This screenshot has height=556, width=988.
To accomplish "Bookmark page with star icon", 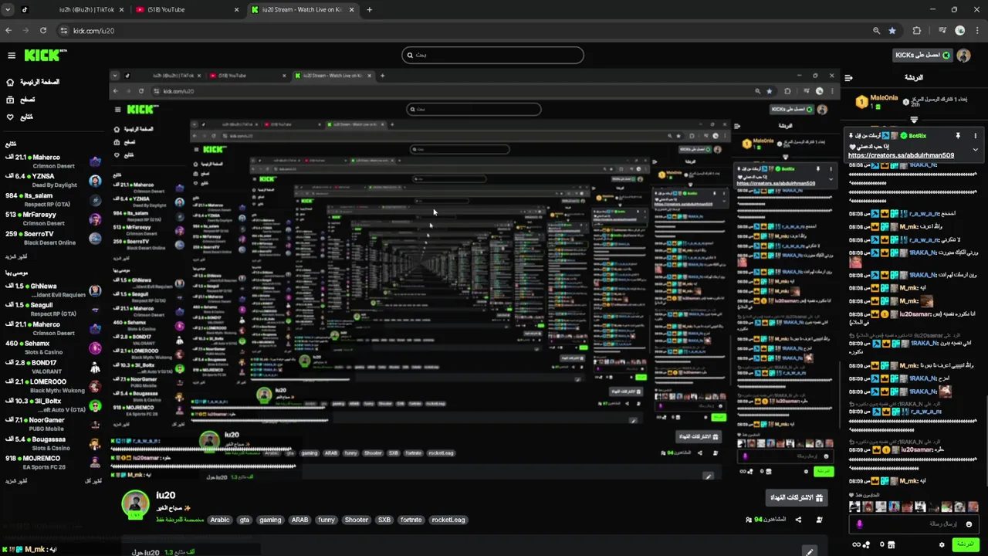I will (x=892, y=31).
